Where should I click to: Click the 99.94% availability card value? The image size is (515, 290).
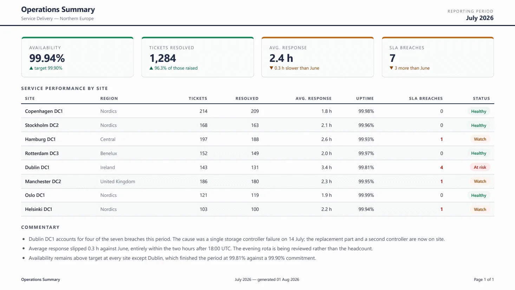[47, 58]
